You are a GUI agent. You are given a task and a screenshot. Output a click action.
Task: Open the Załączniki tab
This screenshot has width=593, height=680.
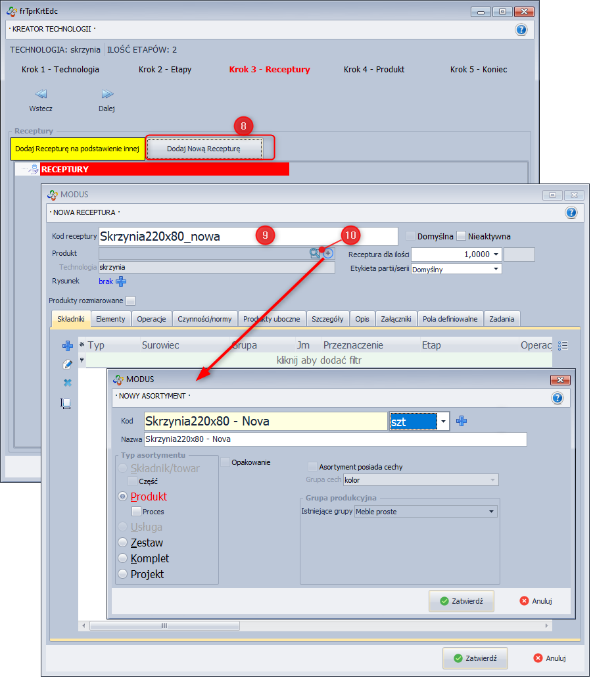[396, 319]
